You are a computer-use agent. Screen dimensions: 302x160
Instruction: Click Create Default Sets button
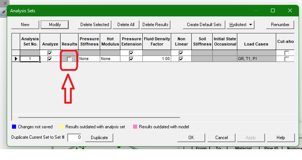pos(204,25)
